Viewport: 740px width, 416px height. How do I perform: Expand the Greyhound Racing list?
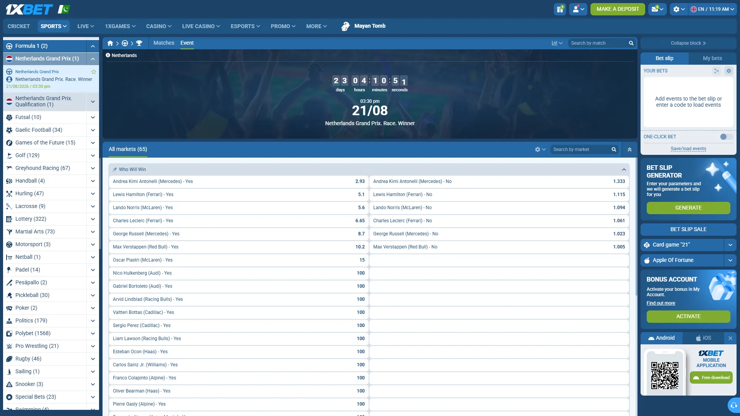tap(93, 168)
